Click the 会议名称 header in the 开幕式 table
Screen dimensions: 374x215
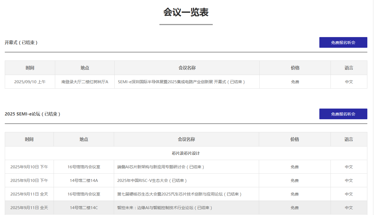[187, 68]
